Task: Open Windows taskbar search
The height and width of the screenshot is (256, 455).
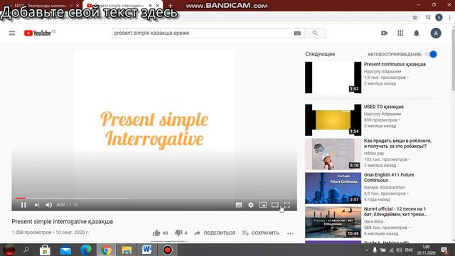Action: point(26,250)
